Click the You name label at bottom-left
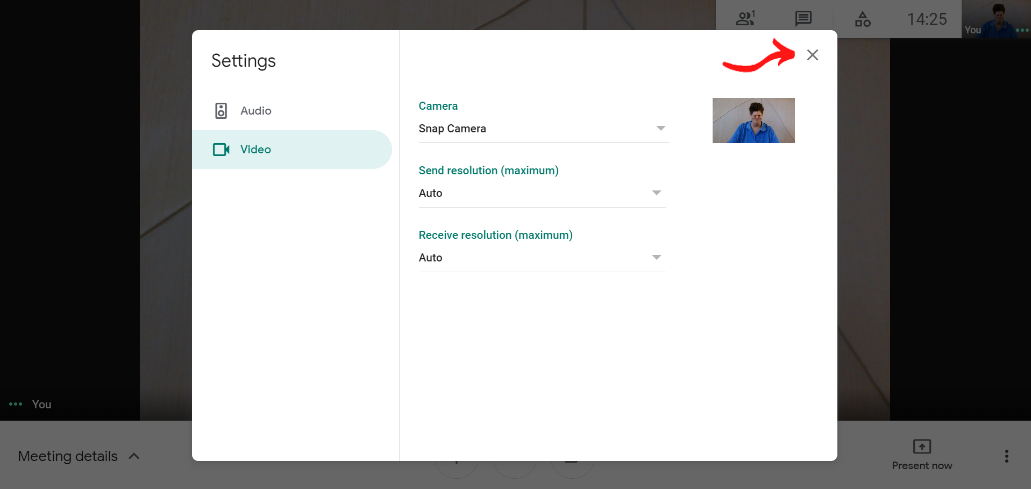Screen dimensions: 1031x489 pyautogui.click(x=41, y=405)
